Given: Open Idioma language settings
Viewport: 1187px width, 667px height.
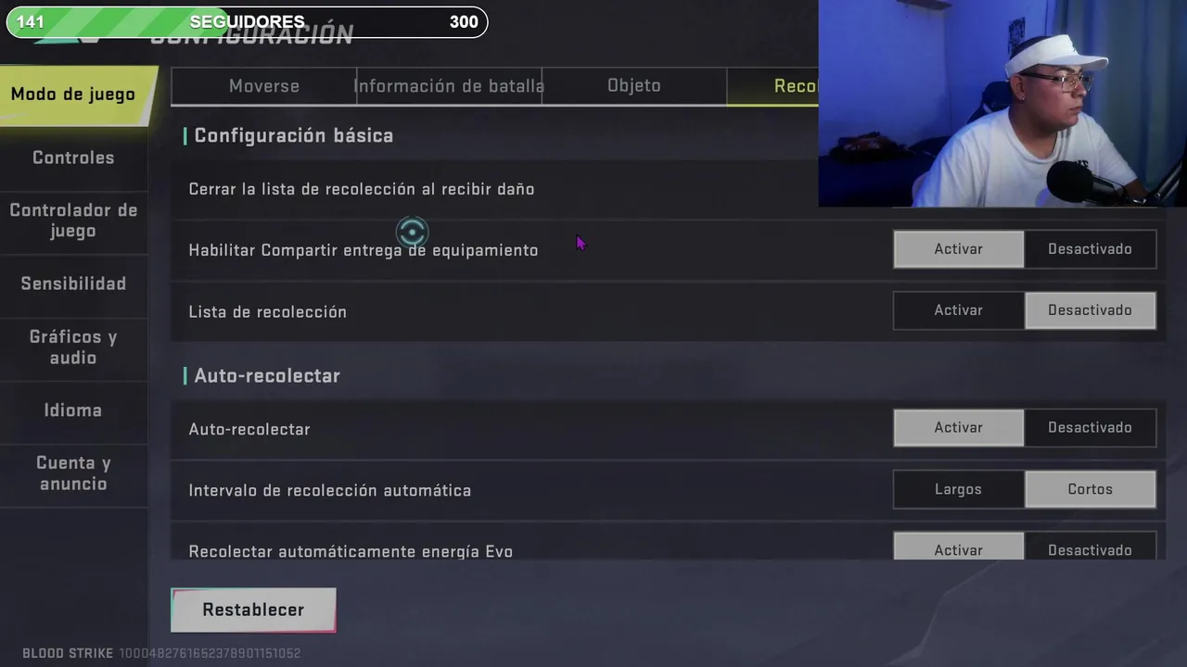Looking at the screenshot, I should coord(73,409).
